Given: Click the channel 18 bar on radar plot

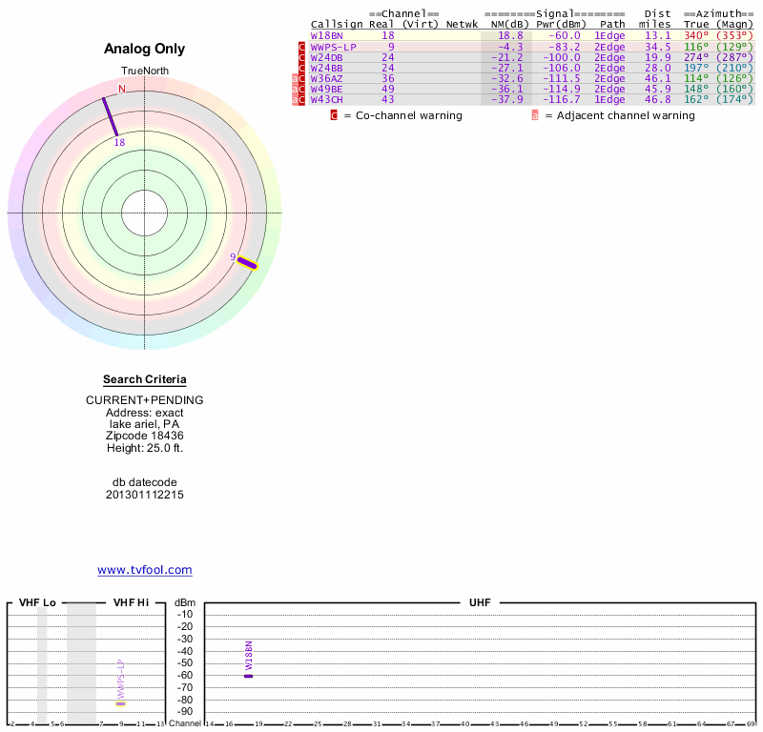Looking at the screenshot, I should pos(111,117).
